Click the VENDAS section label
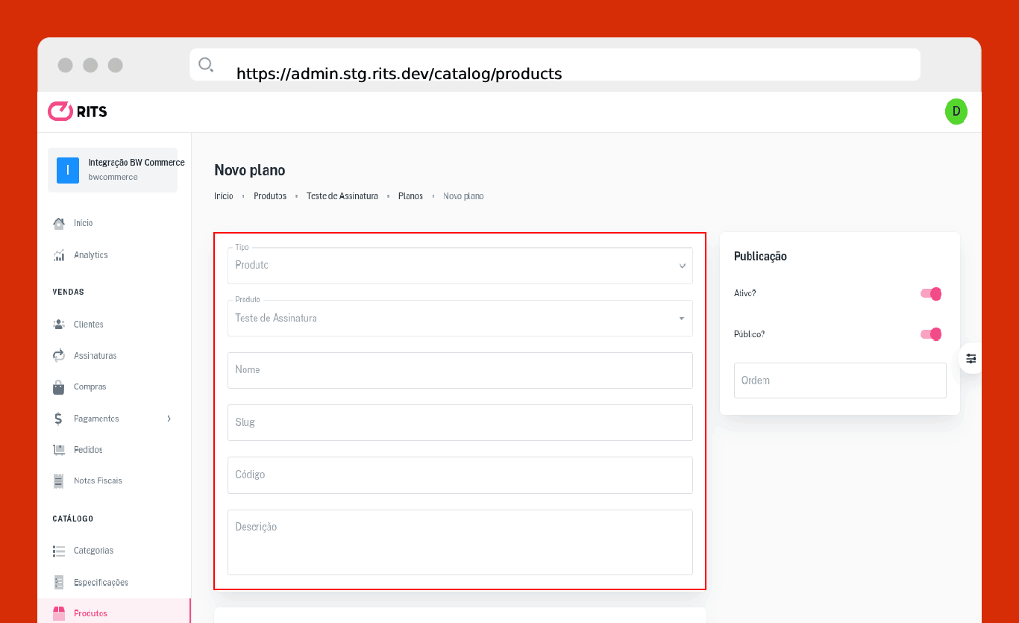Image resolution: width=1019 pixels, height=623 pixels. pyautogui.click(x=69, y=292)
